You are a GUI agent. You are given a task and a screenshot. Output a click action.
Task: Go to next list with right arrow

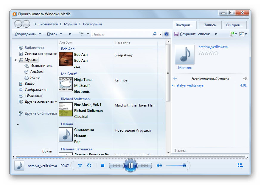[245, 78]
